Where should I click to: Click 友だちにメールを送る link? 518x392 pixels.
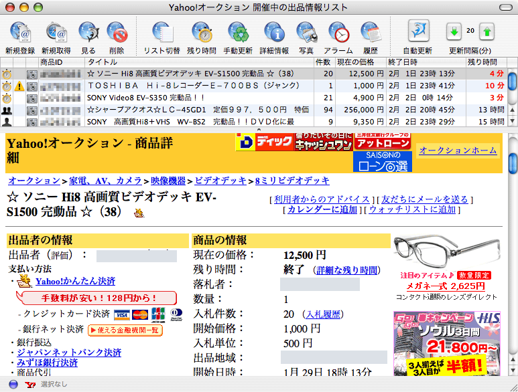click(x=425, y=199)
